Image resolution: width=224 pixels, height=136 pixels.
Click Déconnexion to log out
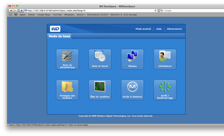click(174, 29)
